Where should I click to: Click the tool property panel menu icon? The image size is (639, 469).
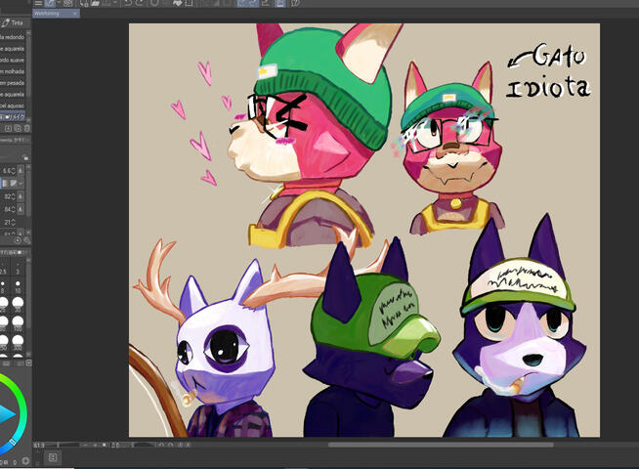pyautogui.click(x=25, y=157)
